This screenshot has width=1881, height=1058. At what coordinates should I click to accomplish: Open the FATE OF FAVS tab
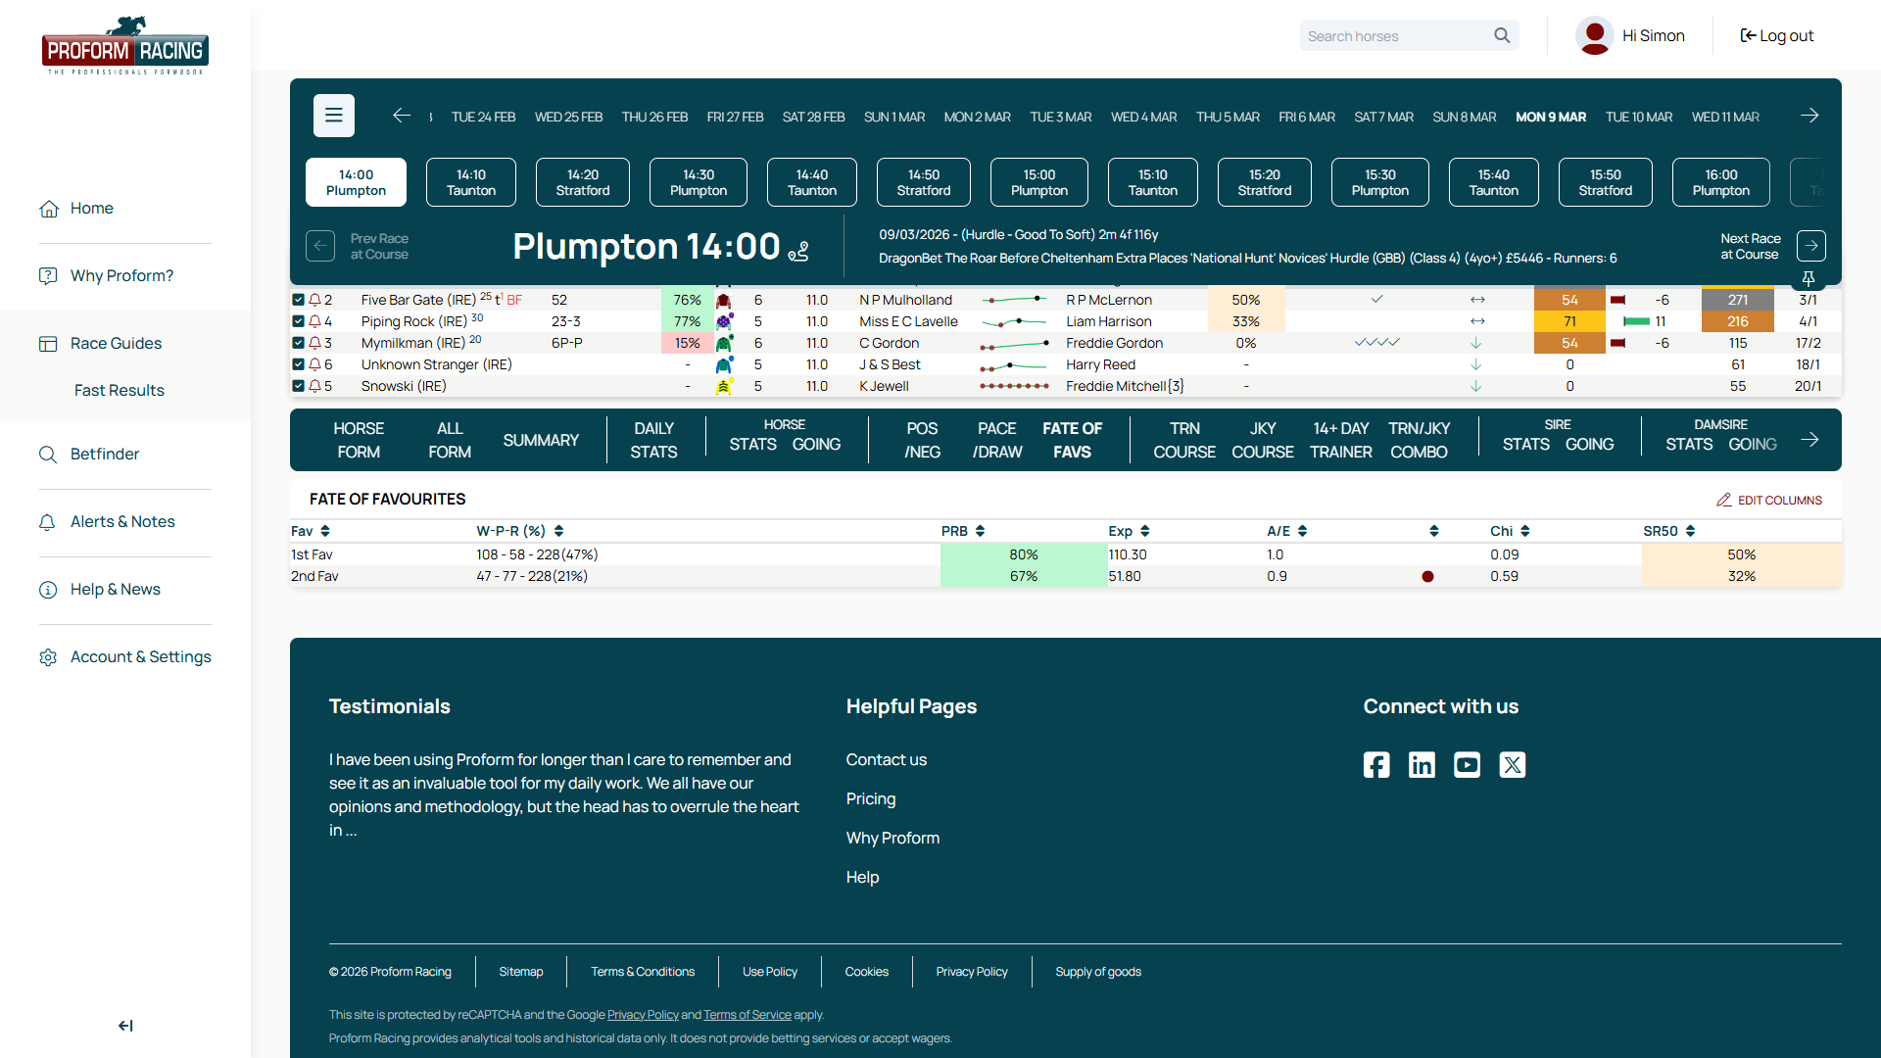(x=1072, y=440)
